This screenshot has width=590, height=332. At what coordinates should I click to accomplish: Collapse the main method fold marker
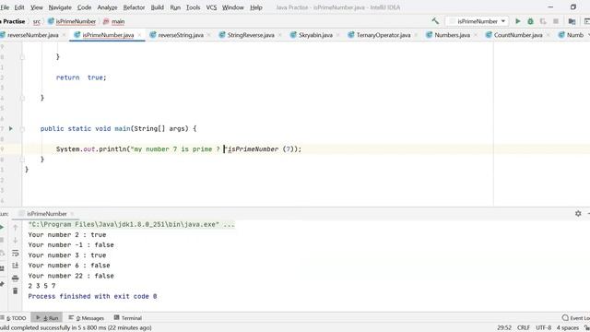point(22,129)
